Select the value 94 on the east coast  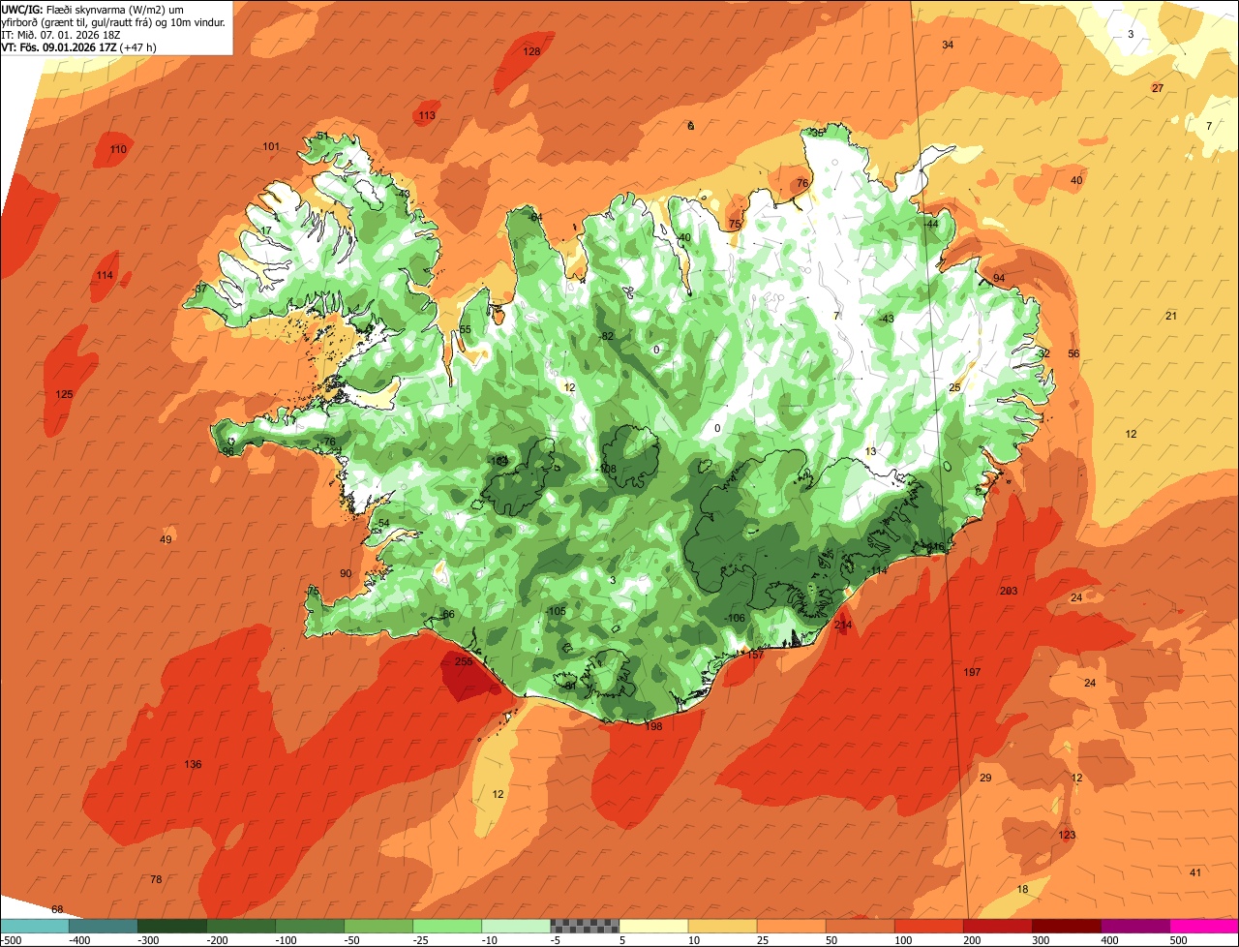(999, 279)
